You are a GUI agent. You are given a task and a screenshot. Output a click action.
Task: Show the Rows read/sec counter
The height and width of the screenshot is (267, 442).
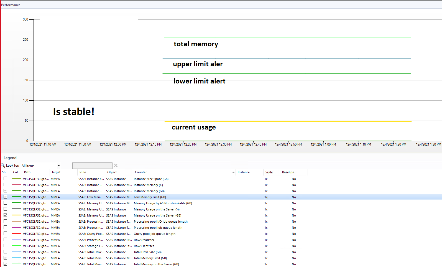pyautogui.click(x=5, y=240)
